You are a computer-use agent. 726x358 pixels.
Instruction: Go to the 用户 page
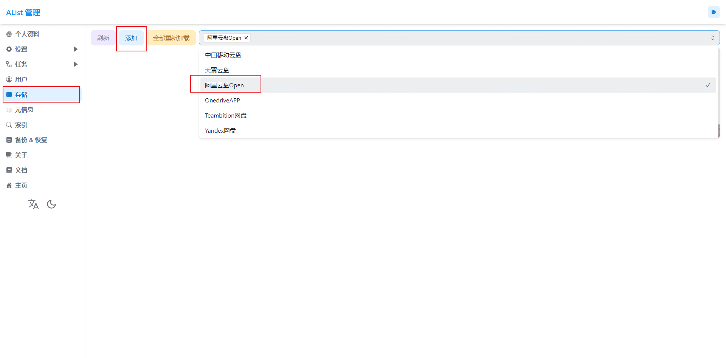click(42, 79)
